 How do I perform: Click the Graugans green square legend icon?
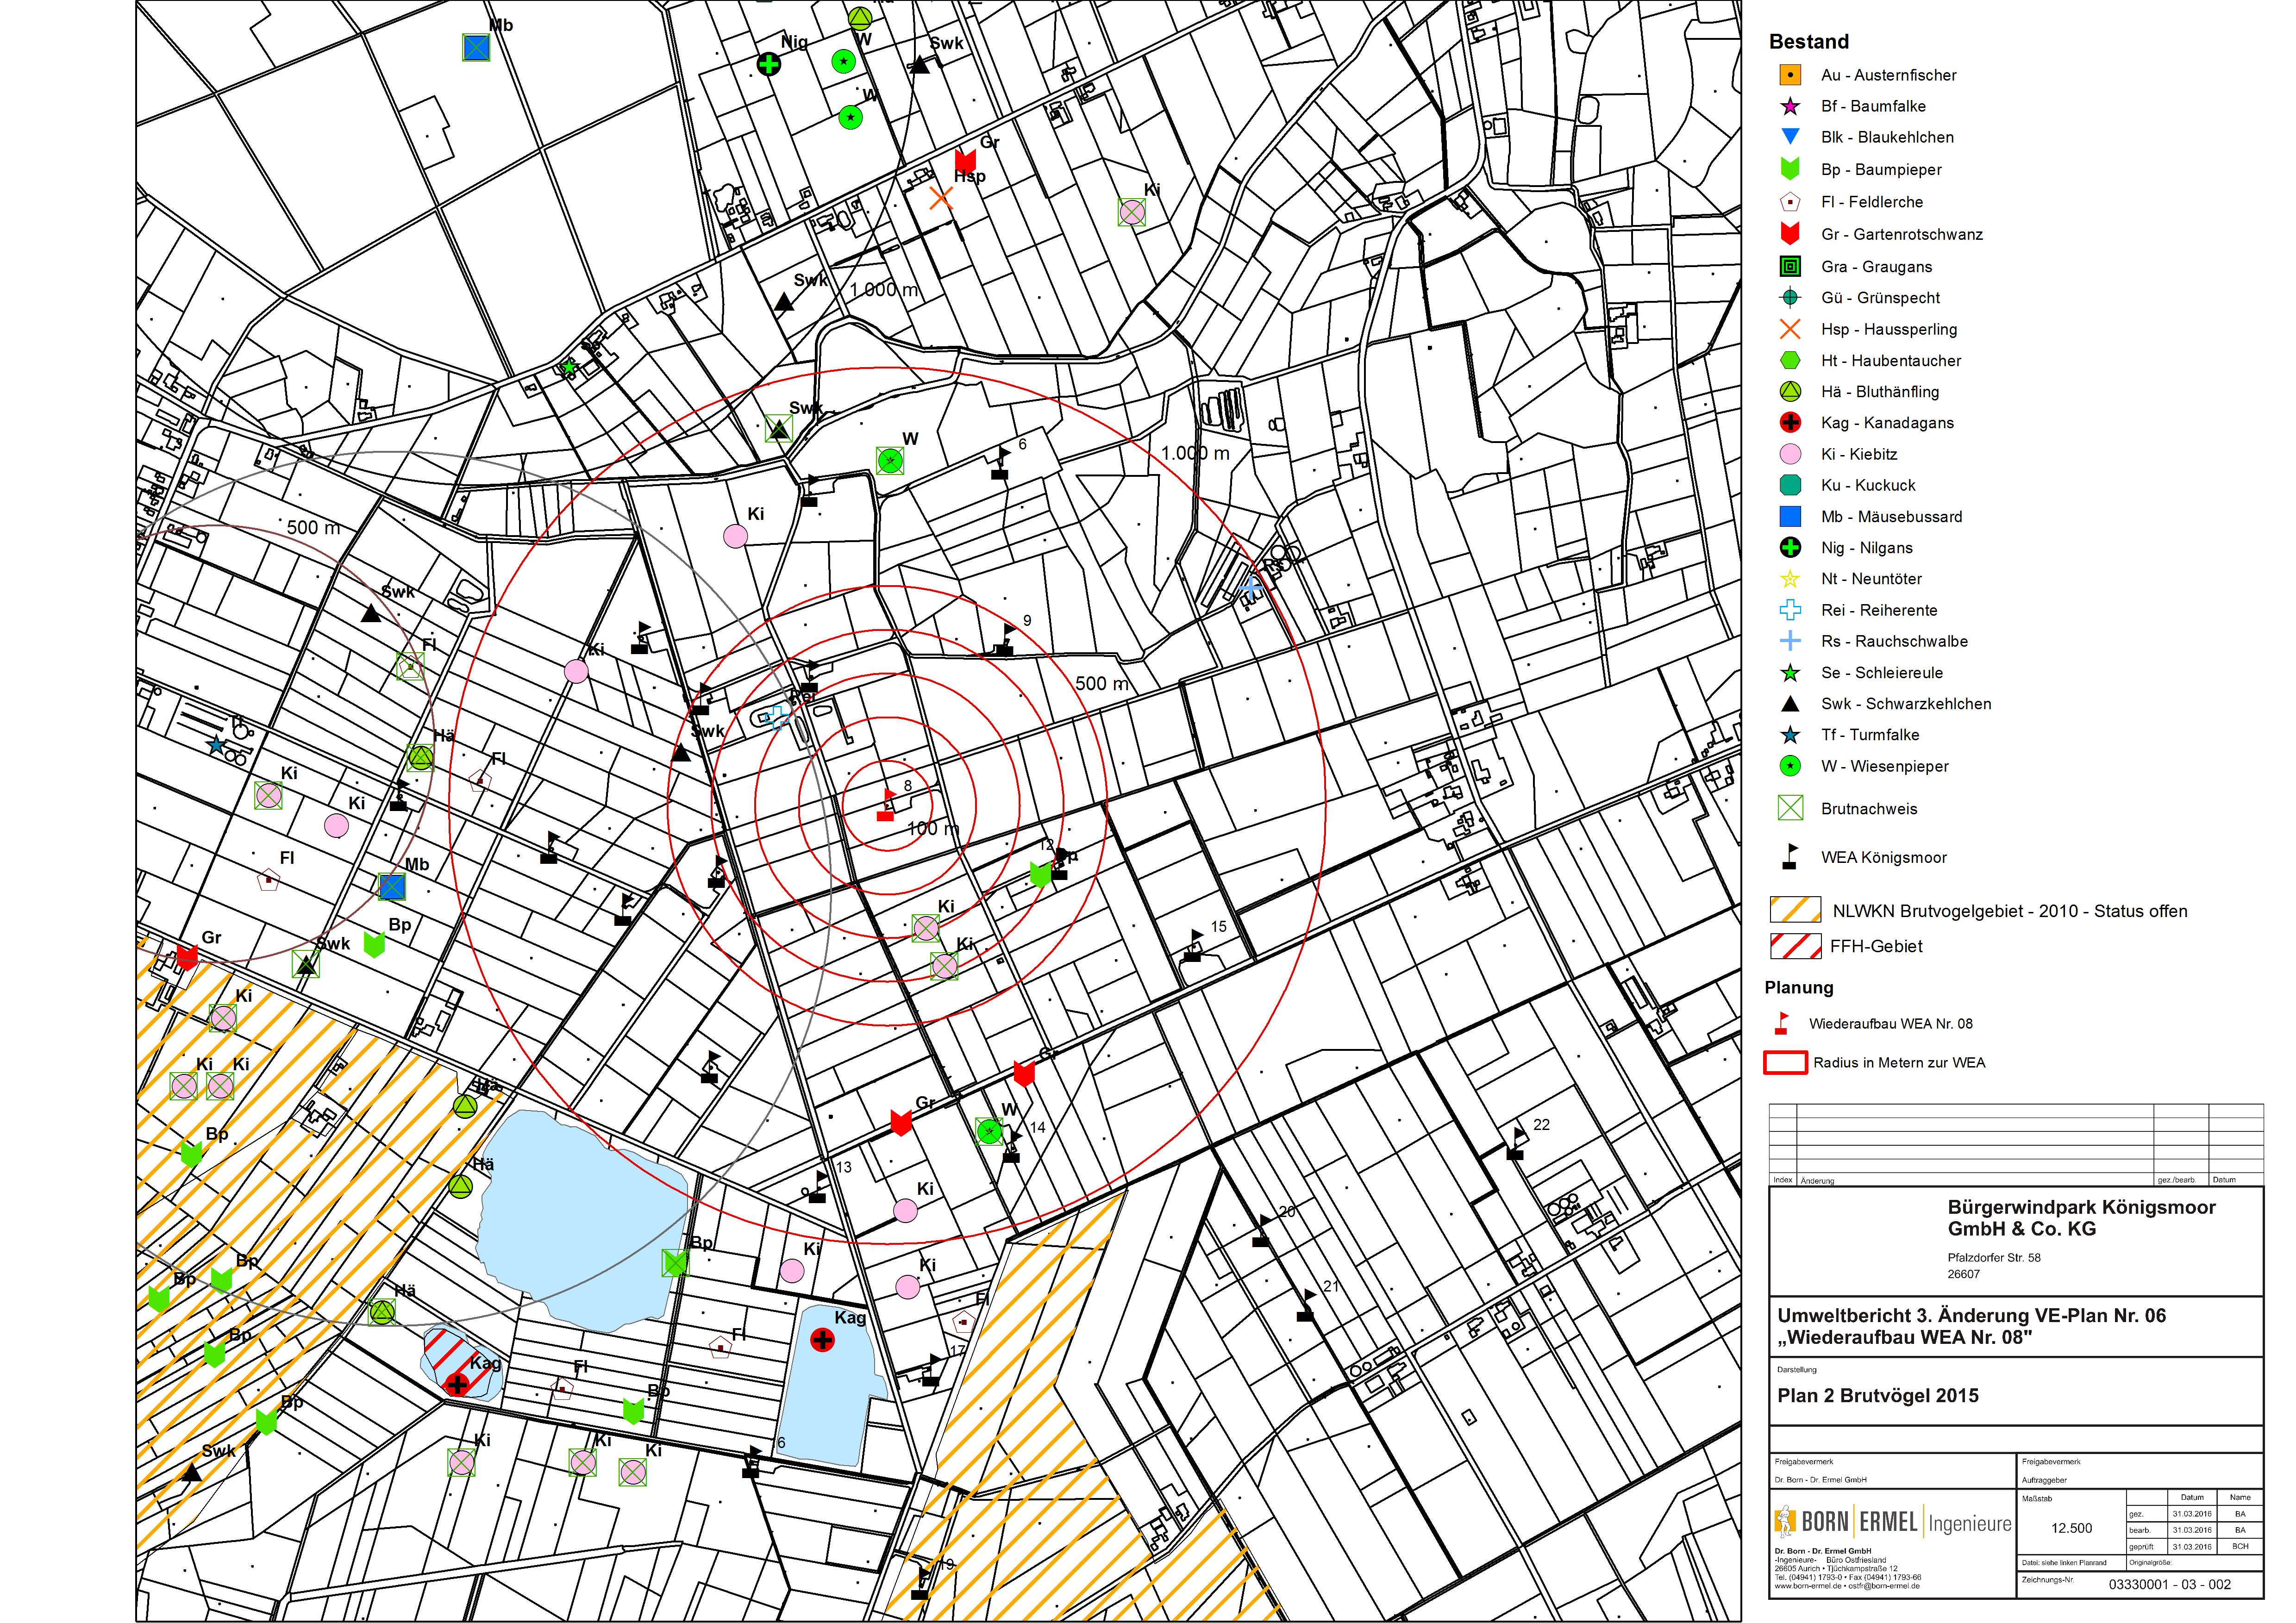pos(1790,266)
